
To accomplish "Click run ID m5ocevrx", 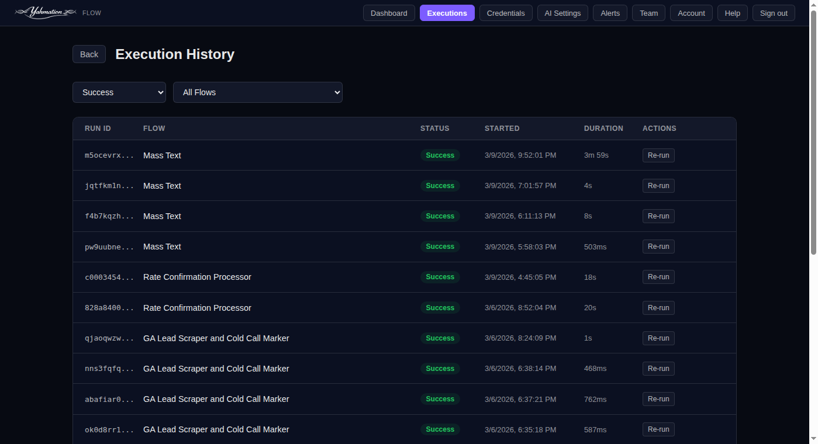I will (109, 155).
